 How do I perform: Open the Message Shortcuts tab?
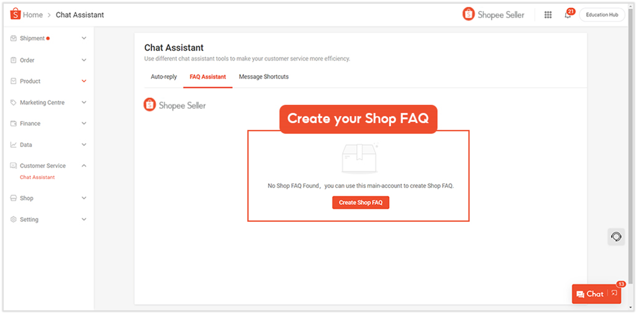tap(264, 77)
